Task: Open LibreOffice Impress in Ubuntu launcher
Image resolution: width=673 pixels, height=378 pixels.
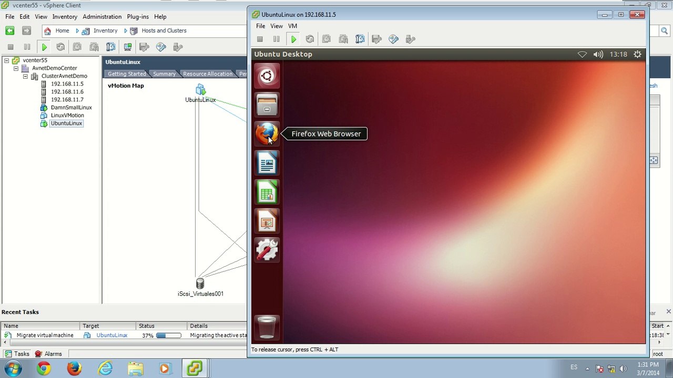Action: [x=267, y=220]
